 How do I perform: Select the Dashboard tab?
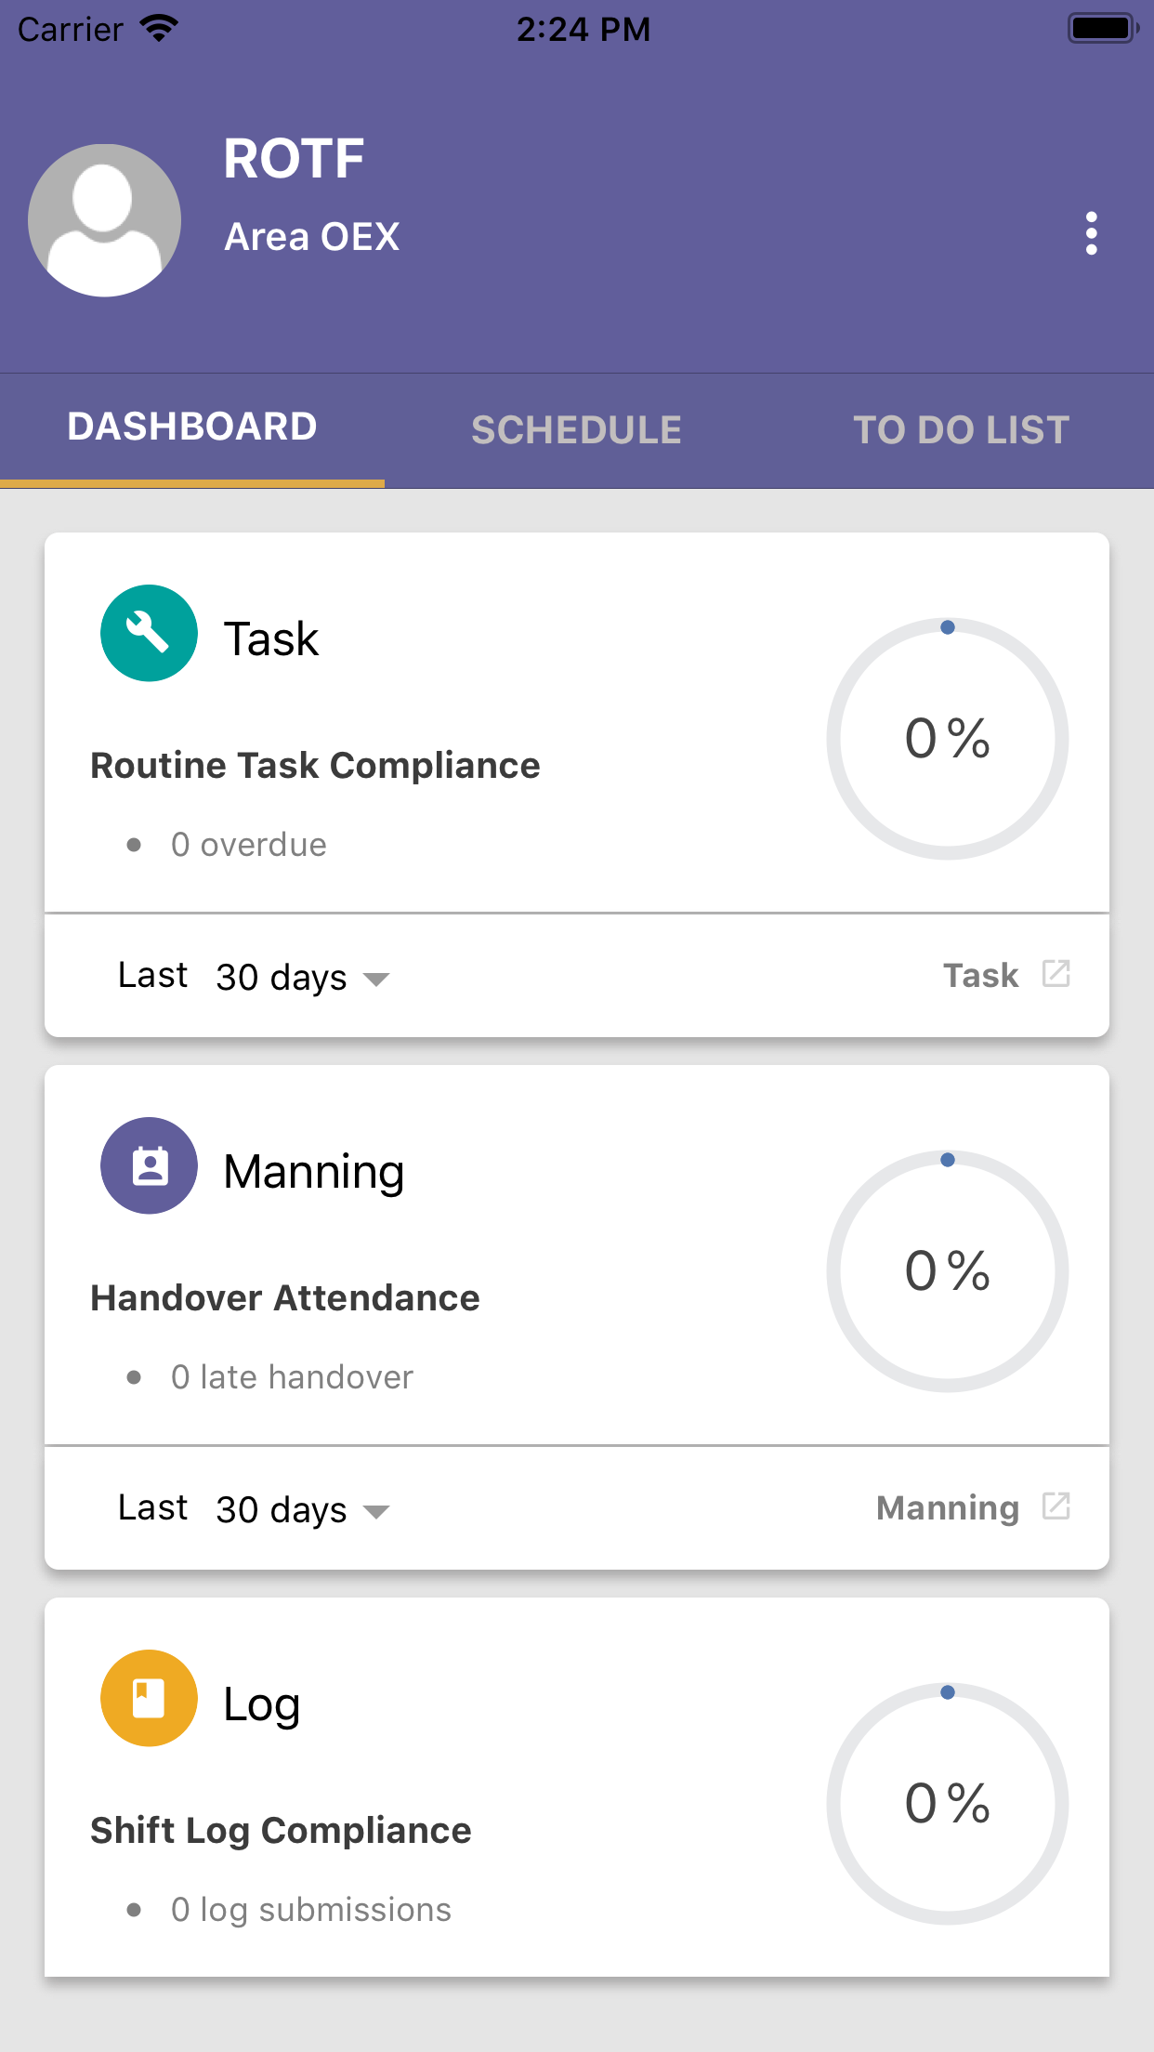[192, 427]
